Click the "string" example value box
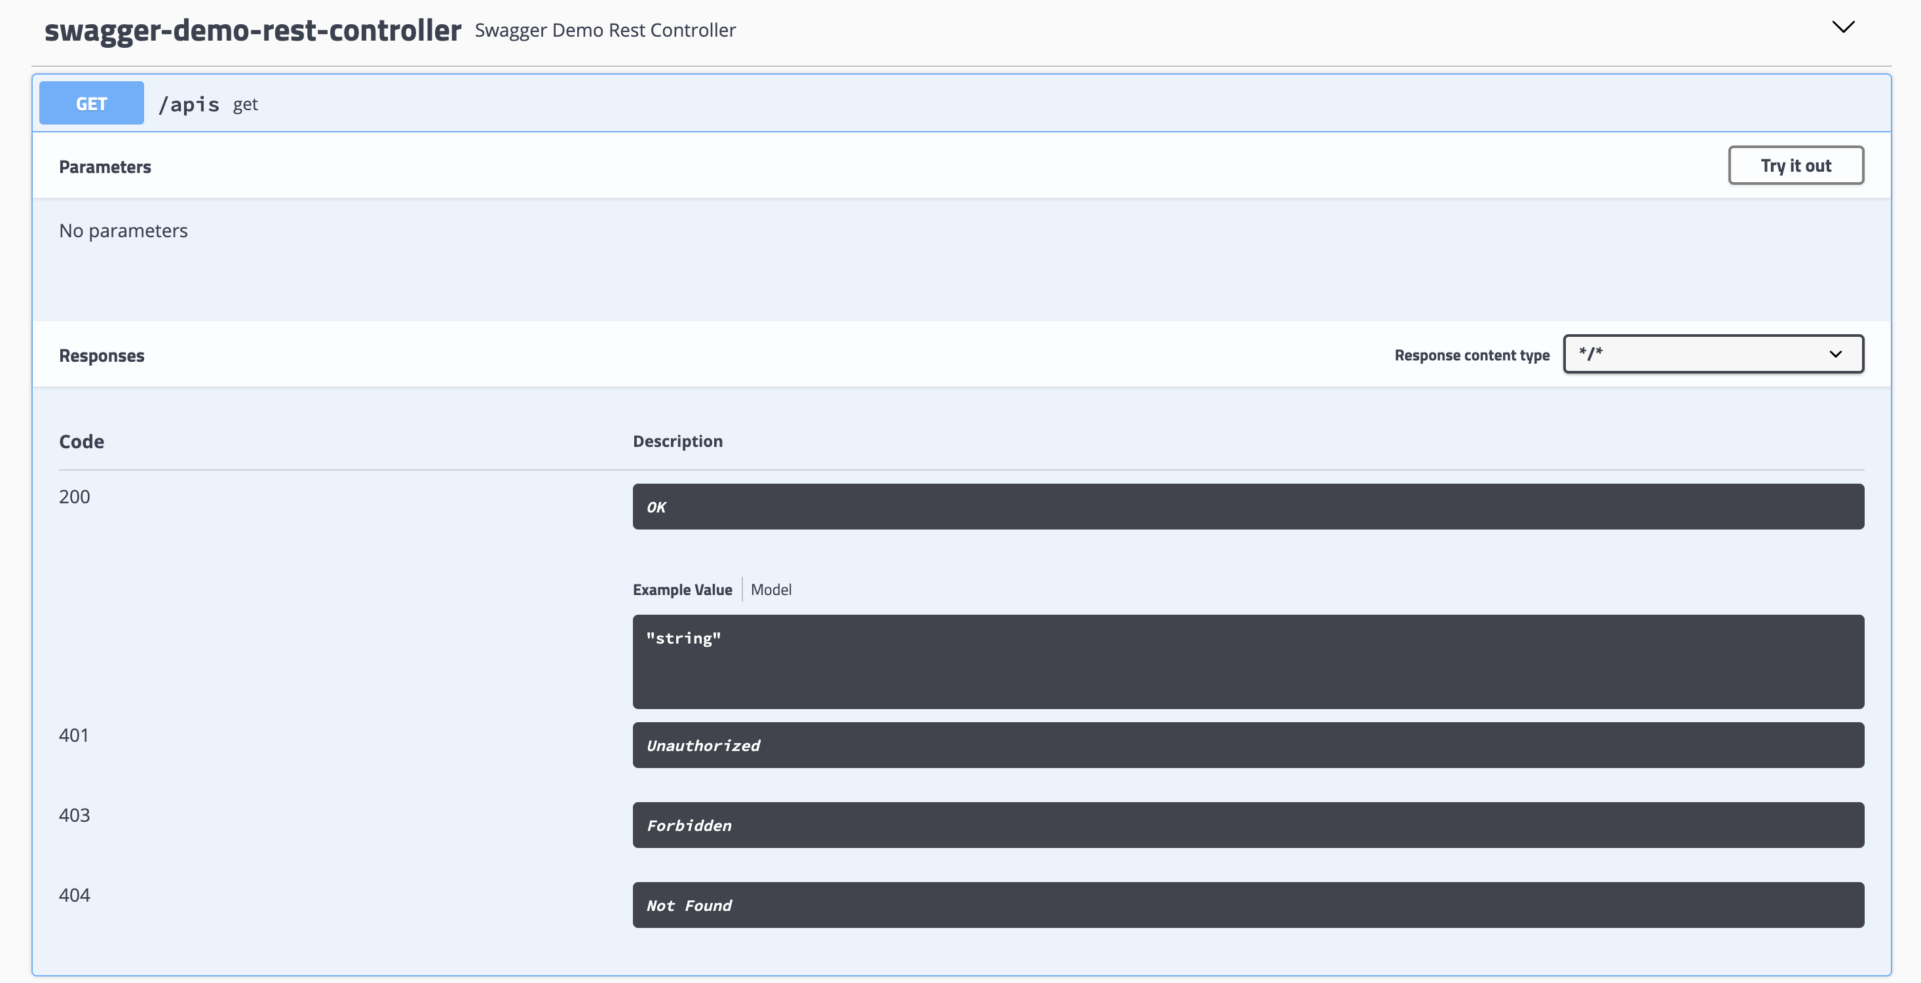1921x983 pixels. click(1247, 661)
